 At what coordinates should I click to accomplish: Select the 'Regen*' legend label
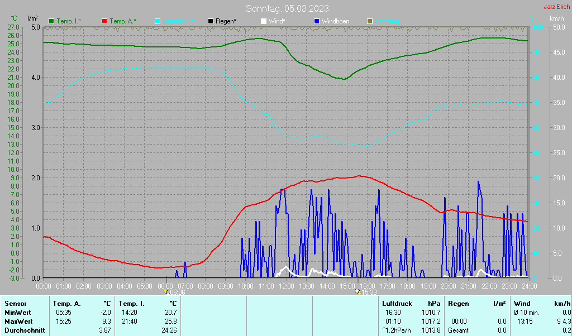click(x=226, y=22)
